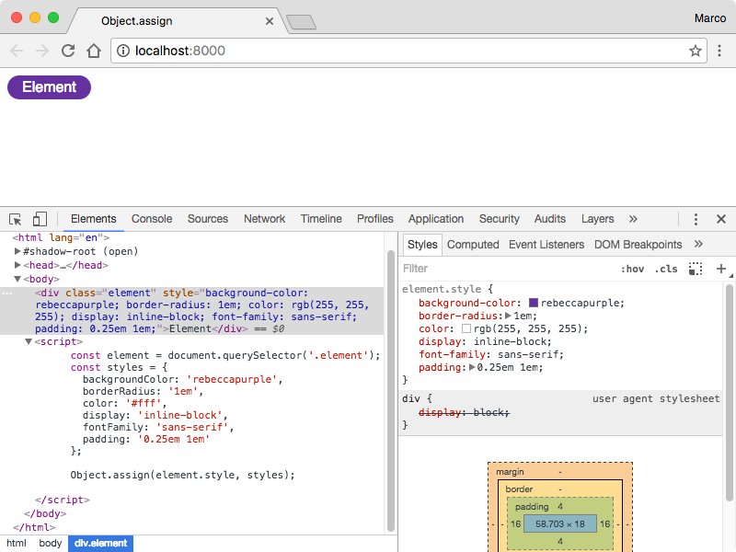Image resolution: width=736 pixels, height=552 pixels.
Task: Click the element.style selector text
Action: [x=442, y=289]
